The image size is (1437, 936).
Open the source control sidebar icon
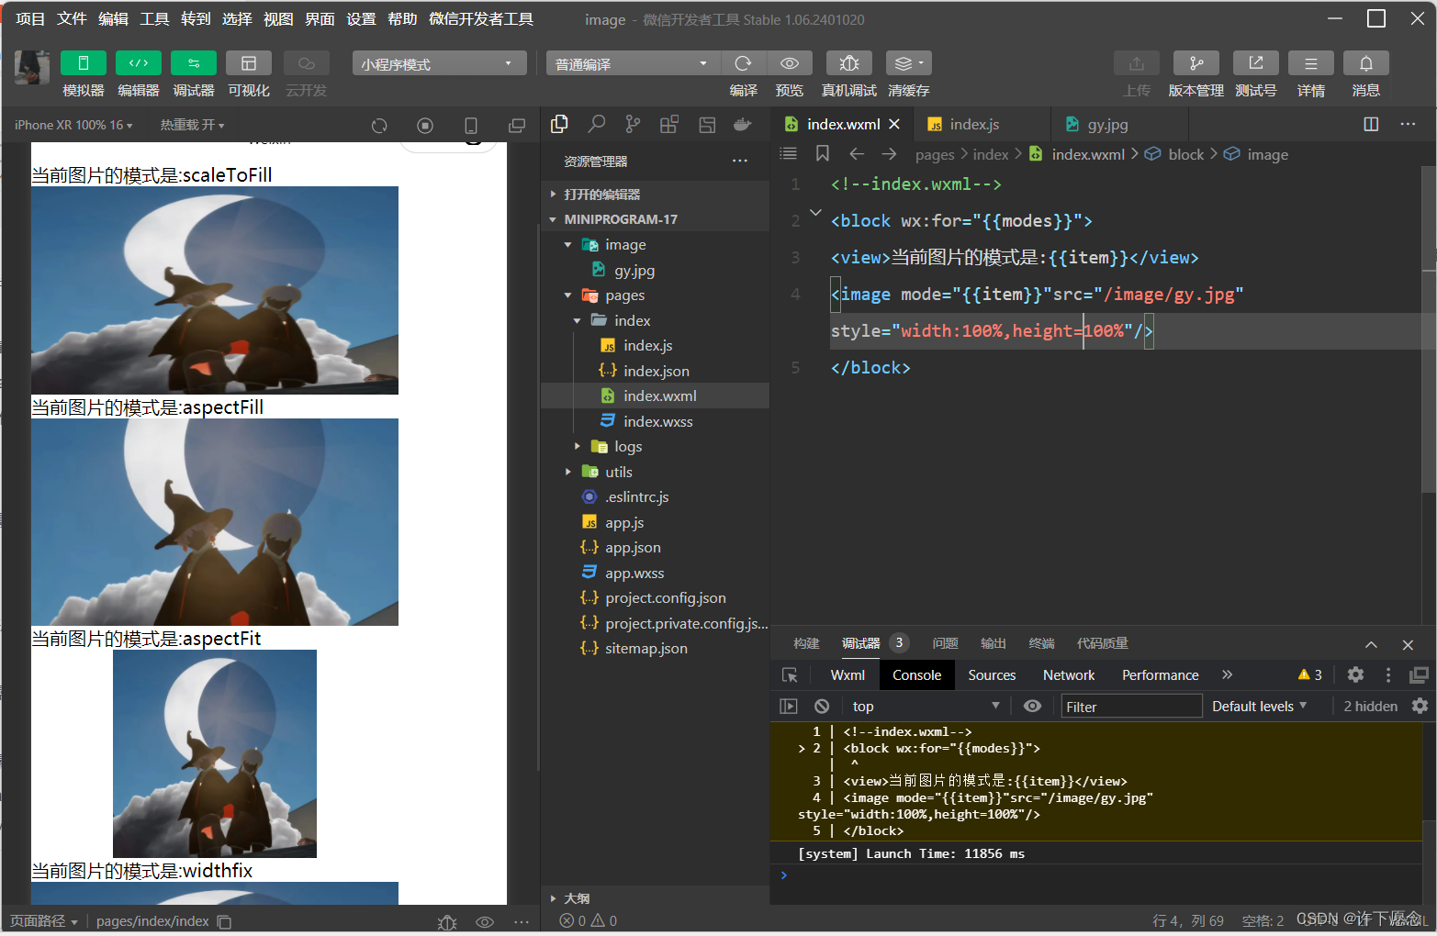(633, 124)
